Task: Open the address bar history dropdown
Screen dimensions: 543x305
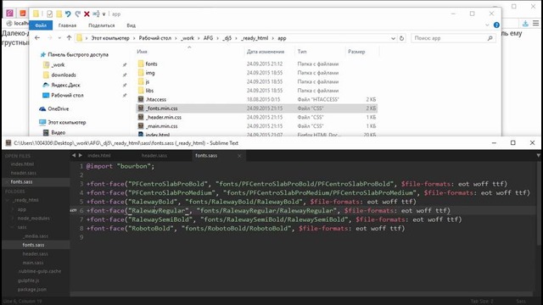Action: tap(393, 38)
